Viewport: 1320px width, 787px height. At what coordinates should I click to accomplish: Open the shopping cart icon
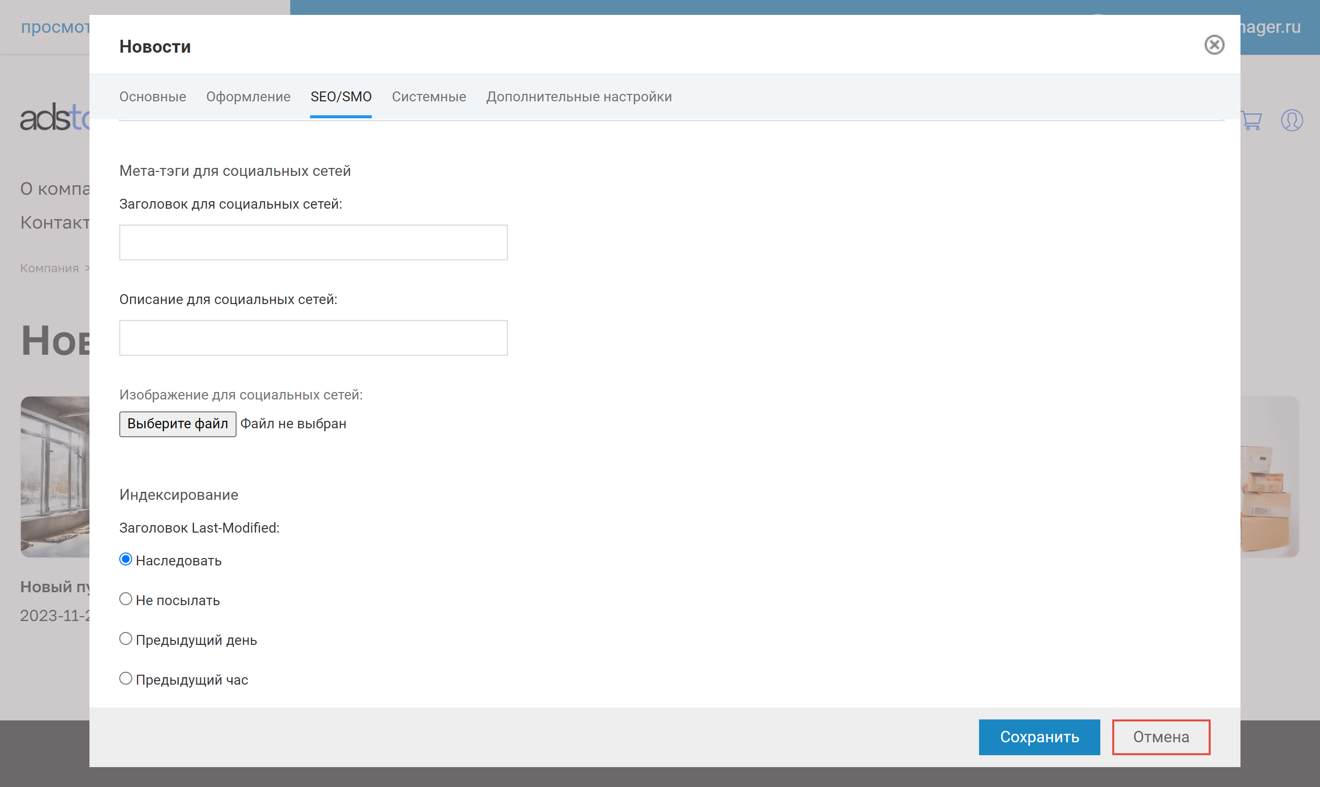pos(1251,121)
